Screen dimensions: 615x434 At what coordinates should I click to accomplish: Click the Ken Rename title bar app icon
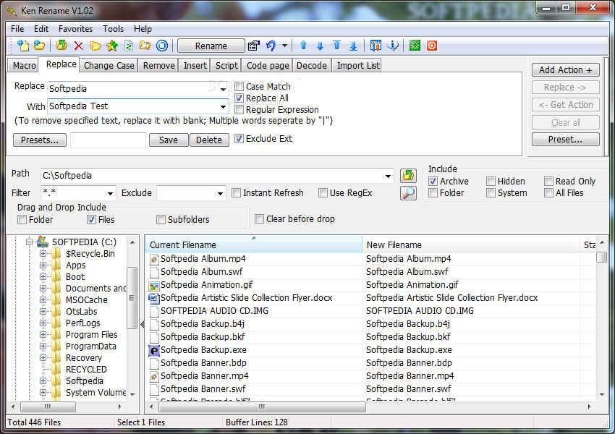point(12,11)
